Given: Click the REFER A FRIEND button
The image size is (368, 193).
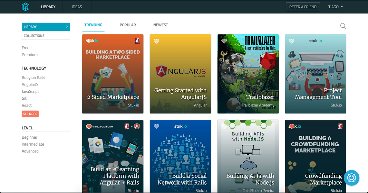Looking at the screenshot, I should [x=303, y=7].
